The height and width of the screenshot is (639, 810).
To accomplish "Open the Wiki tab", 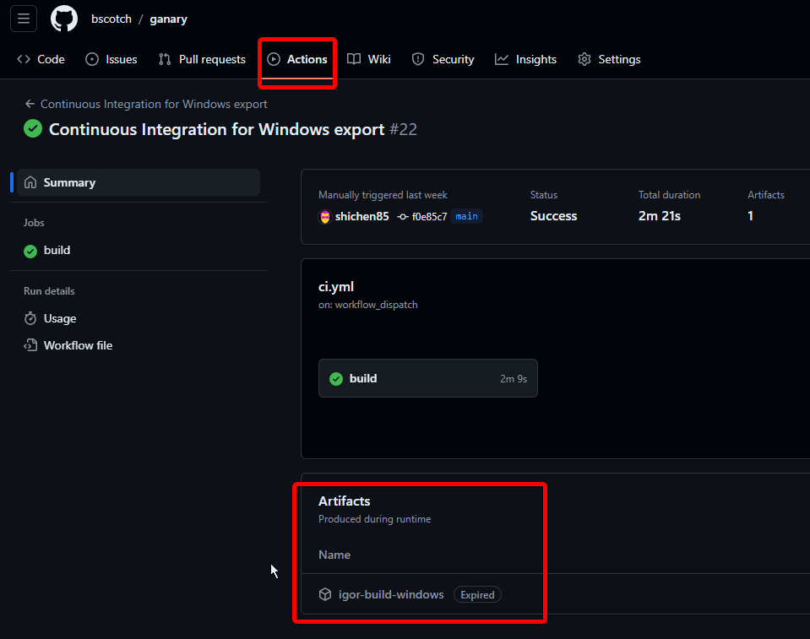I will click(x=369, y=59).
